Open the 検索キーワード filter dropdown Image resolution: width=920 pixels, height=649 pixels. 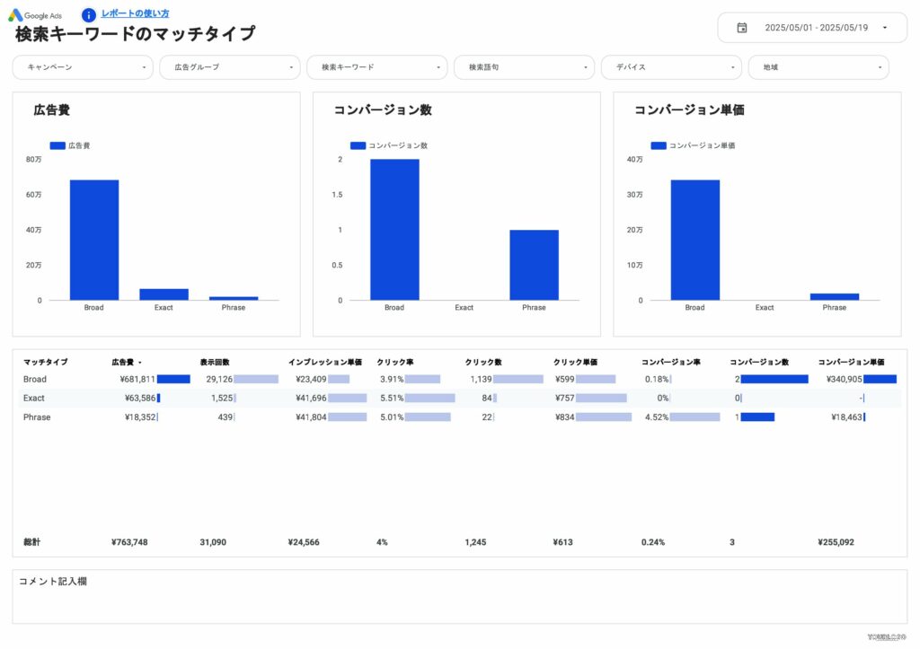coord(377,66)
